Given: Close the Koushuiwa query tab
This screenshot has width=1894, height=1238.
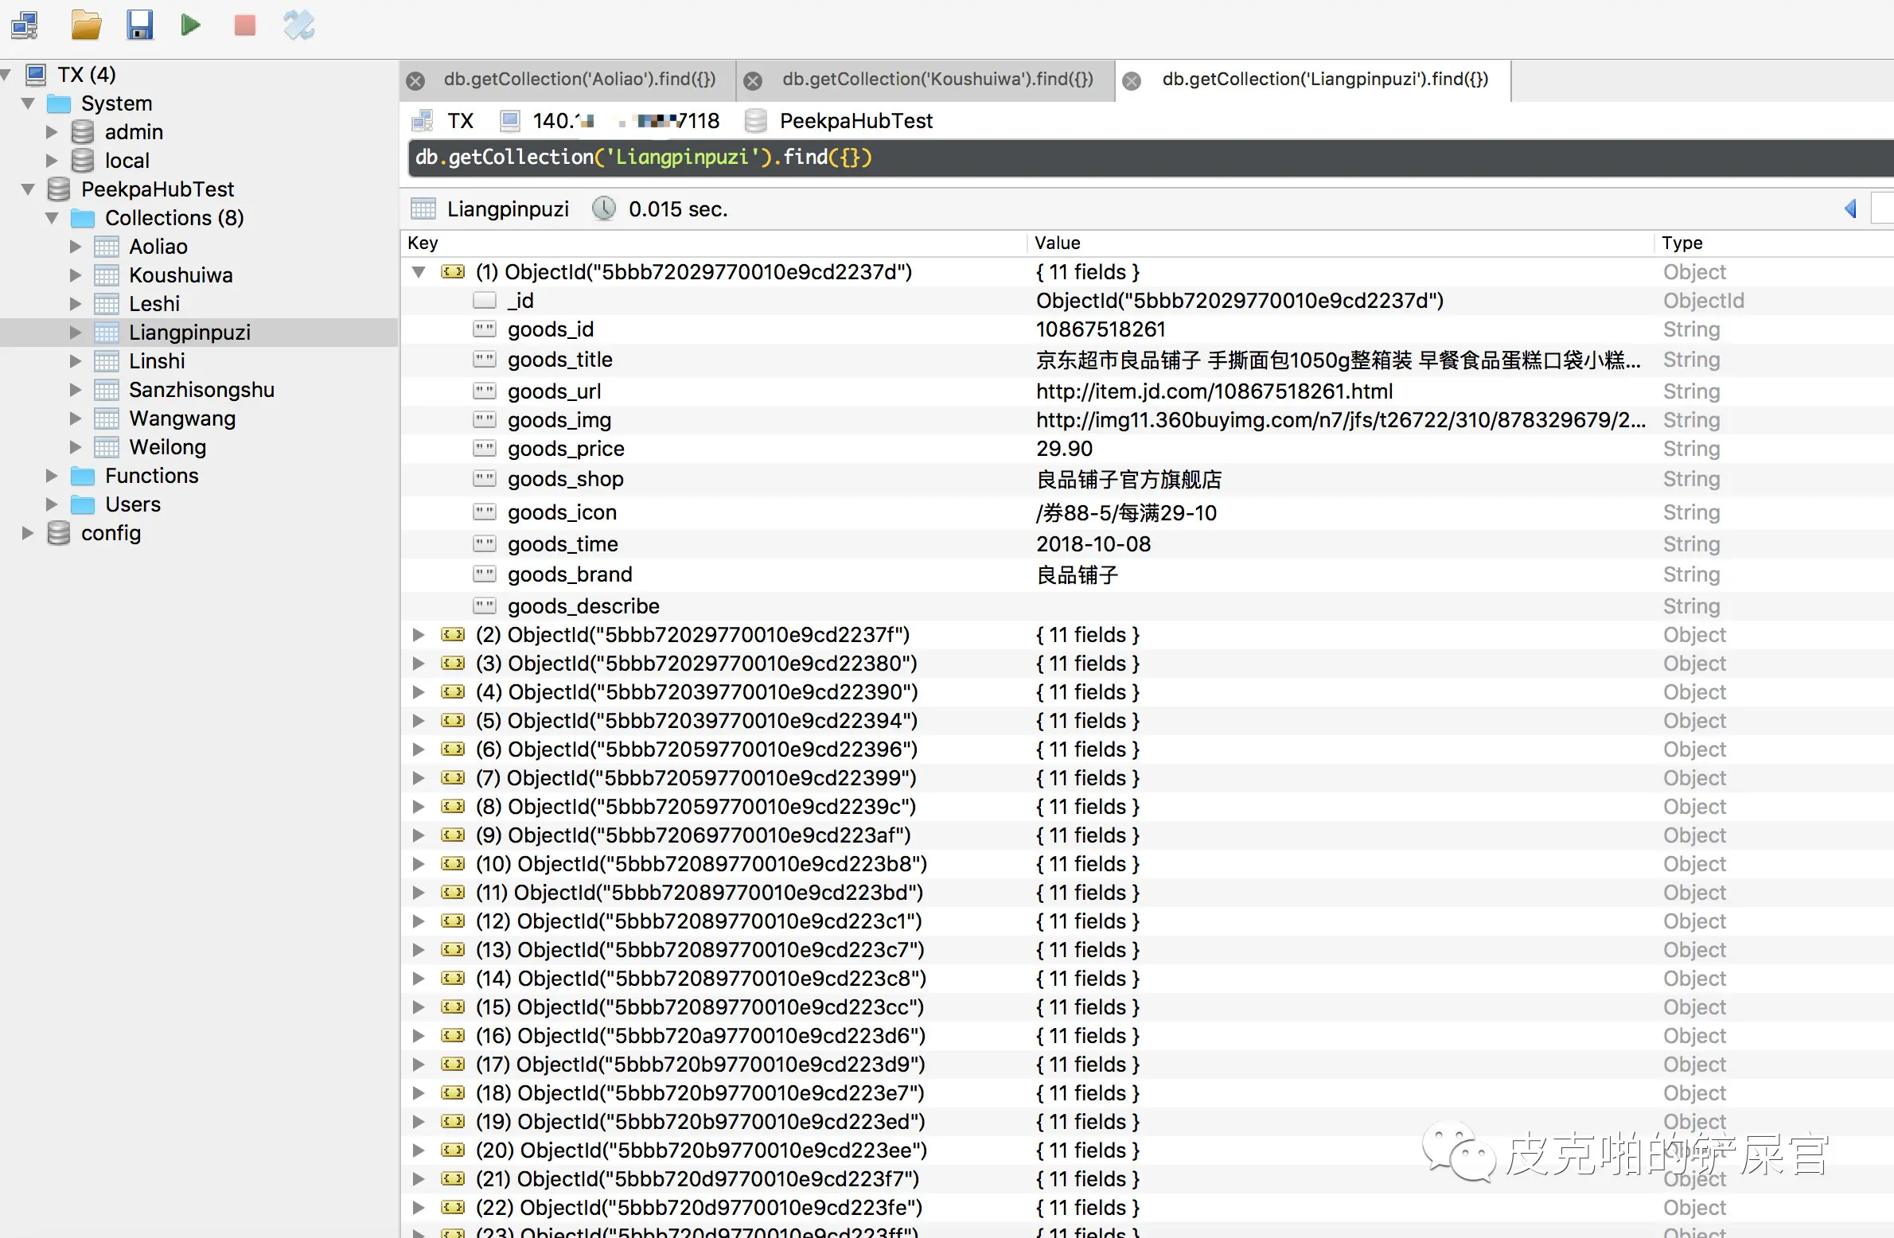Looking at the screenshot, I should point(753,80).
